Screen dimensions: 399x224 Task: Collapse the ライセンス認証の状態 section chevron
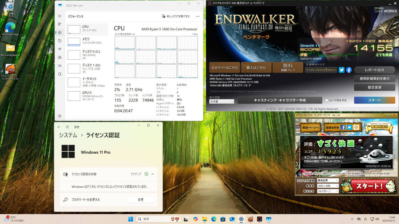pos(153,174)
